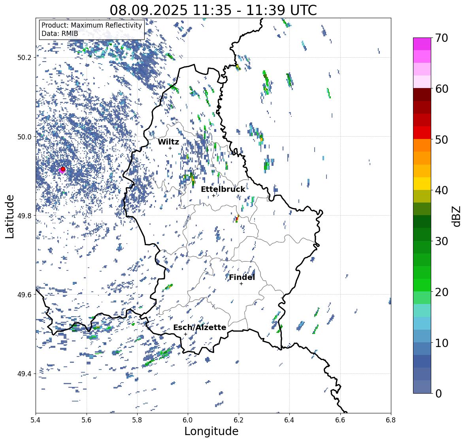Viewport: 466px width, 441px height.
Task: Click the colorbar tick label 70
Action: [441, 38]
